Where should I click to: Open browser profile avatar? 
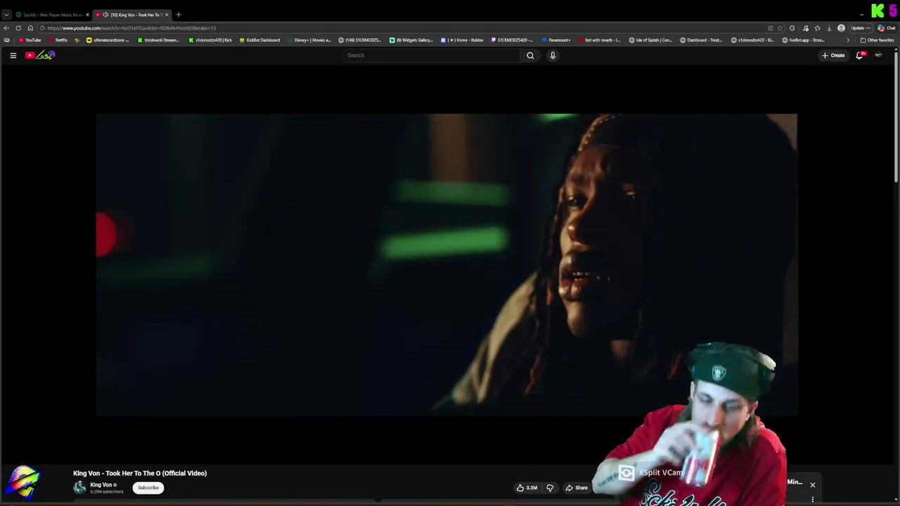[841, 28]
